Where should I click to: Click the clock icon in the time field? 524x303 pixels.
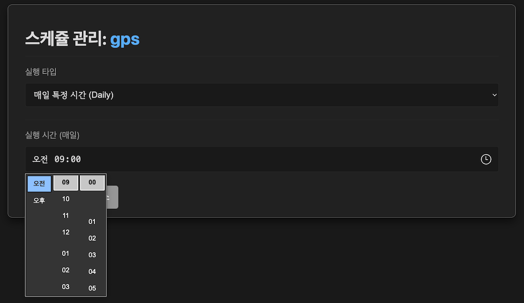(x=486, y=159)
